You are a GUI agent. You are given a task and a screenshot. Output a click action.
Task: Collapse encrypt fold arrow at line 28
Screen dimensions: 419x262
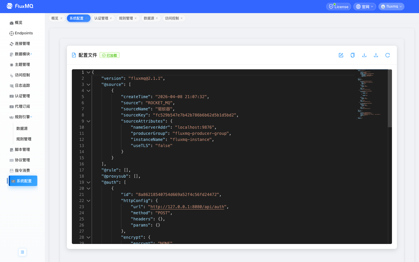pyautogui.click(x=88, y=237)
